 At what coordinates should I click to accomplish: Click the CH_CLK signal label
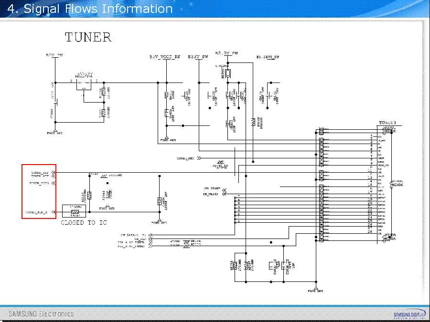click(140, 239)
